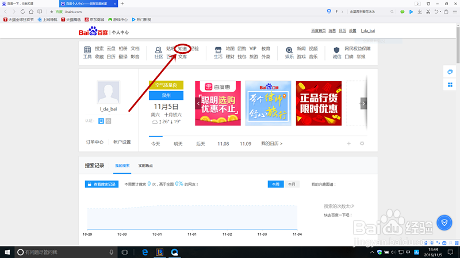460x258 pixels.
Task: Switch to the first browser tab
Action: (x=29, y=4)
